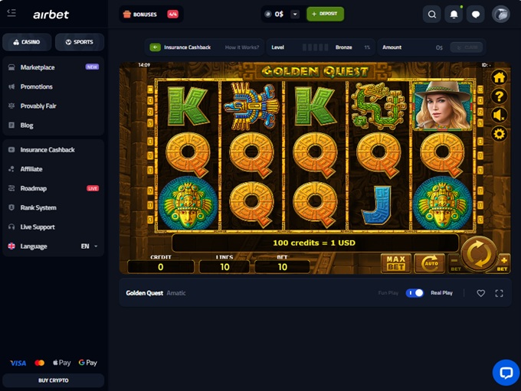Enable auto spin with AUTO button

point(429,263)
